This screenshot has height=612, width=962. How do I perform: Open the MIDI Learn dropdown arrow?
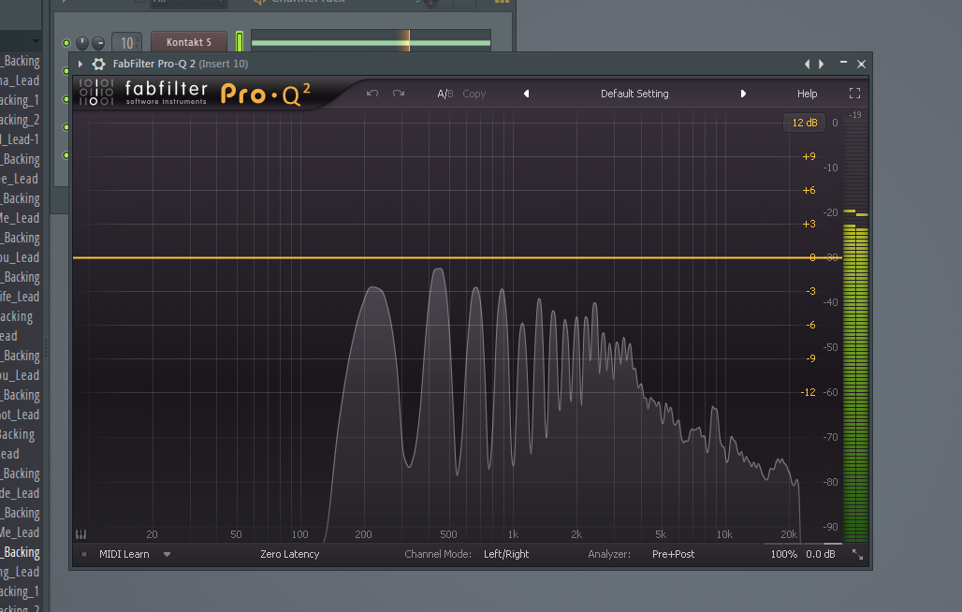click(167, 554)
